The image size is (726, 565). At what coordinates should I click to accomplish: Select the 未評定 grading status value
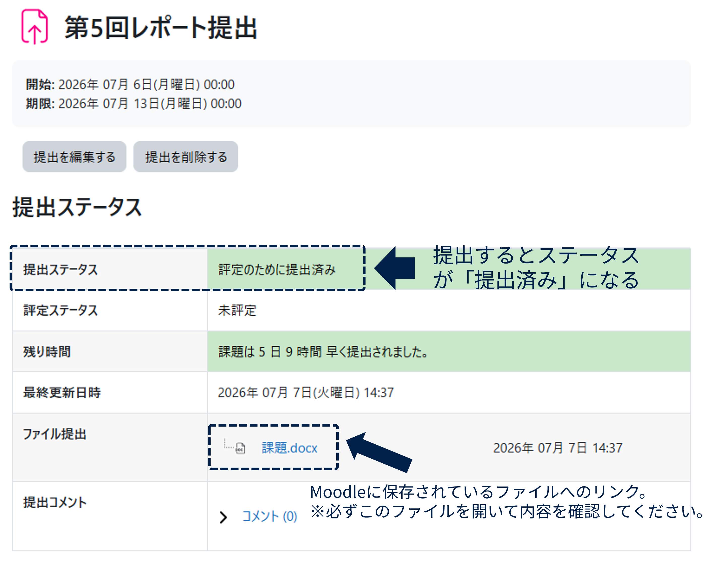coord(237,311)
